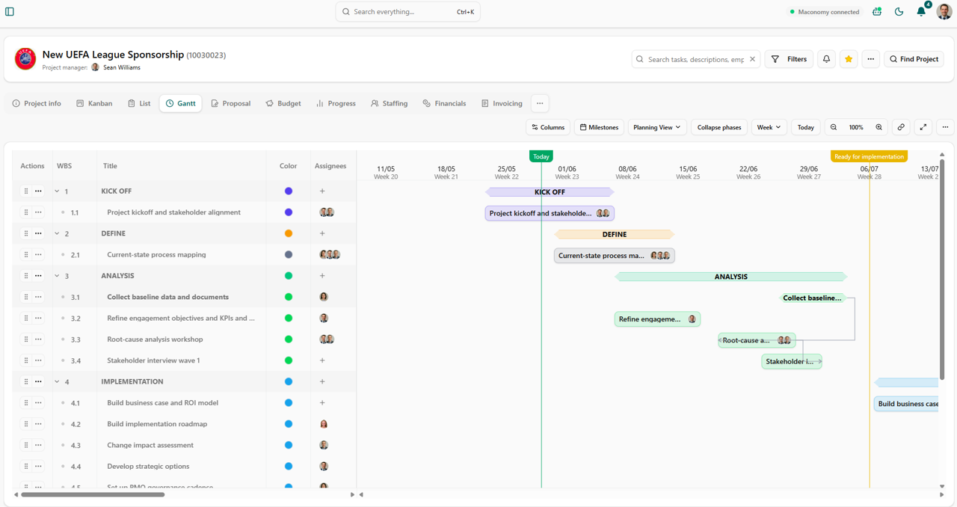
Task: Collapse the DEFINE phase chevron
Action: pos(57,233)
